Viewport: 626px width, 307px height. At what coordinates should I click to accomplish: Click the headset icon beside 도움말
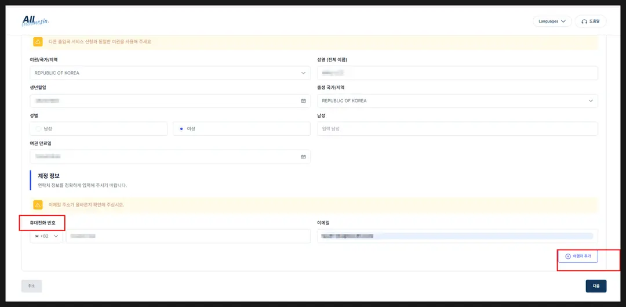[584, 21]
